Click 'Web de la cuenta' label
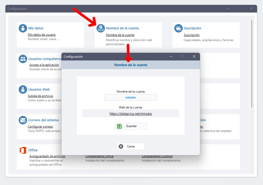This screenshot has height=185, width=263. [130, 107]
